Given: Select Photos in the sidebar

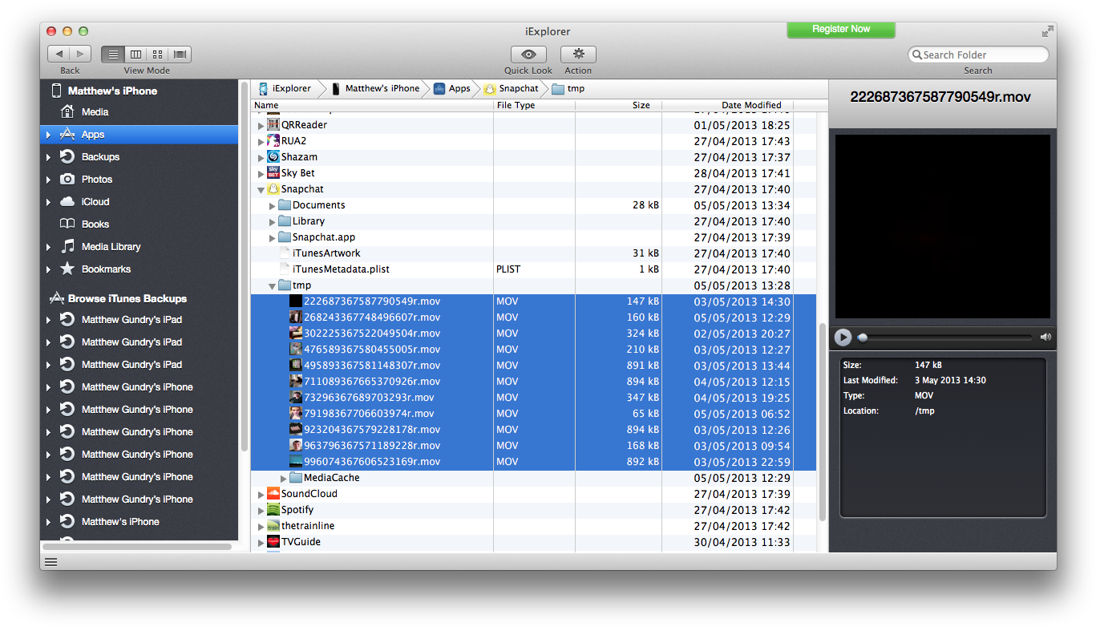Looking at the screenshot, I should click(96, 180).
